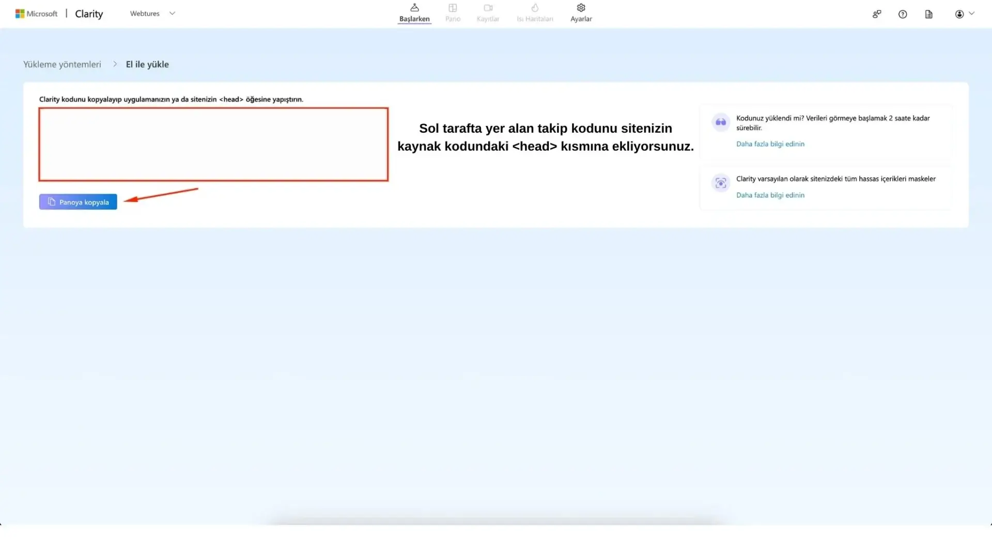Open the account chevron dropdown

972,14
